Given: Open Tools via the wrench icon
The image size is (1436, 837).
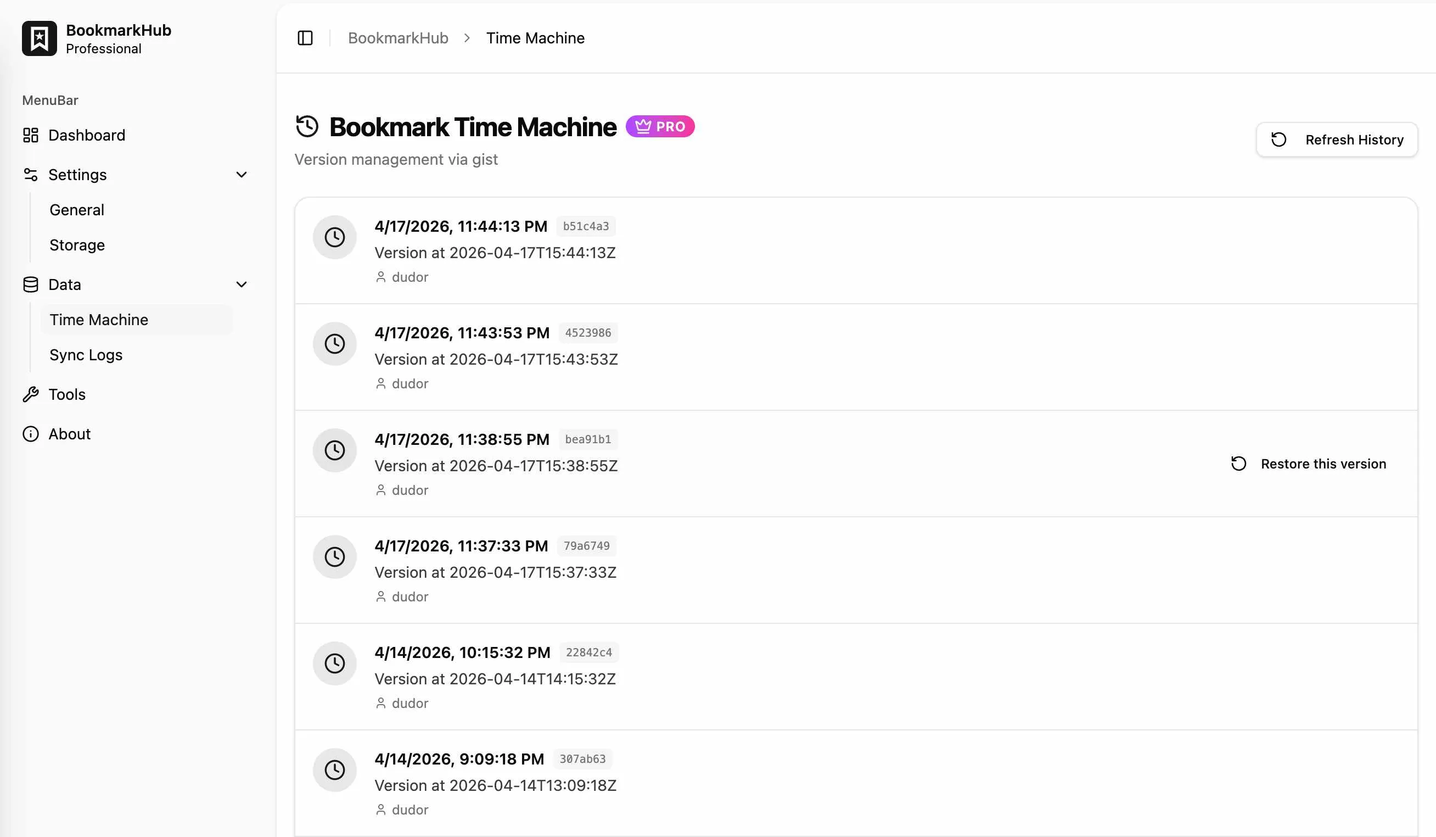Looking at the screenshot, I should (x=30, y=394).
